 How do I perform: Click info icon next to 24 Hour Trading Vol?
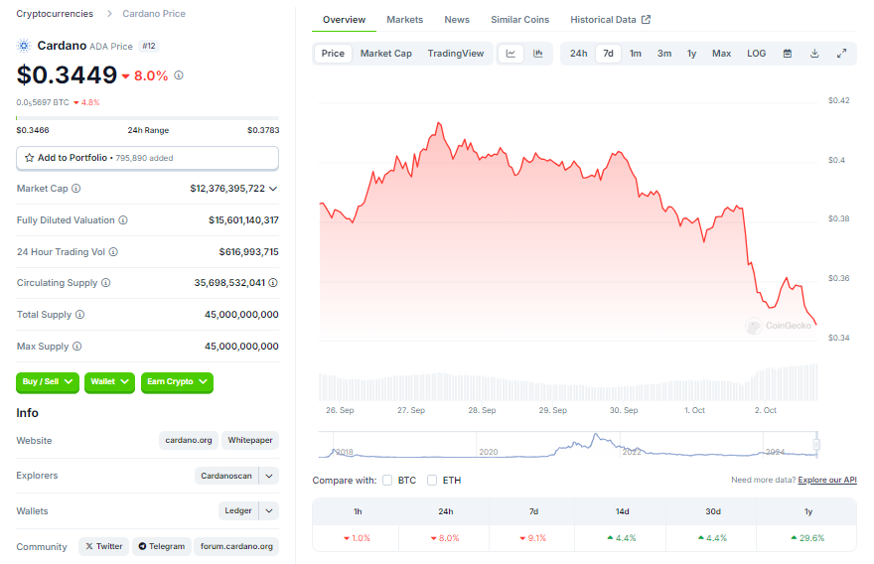click(x=112, y=252)
